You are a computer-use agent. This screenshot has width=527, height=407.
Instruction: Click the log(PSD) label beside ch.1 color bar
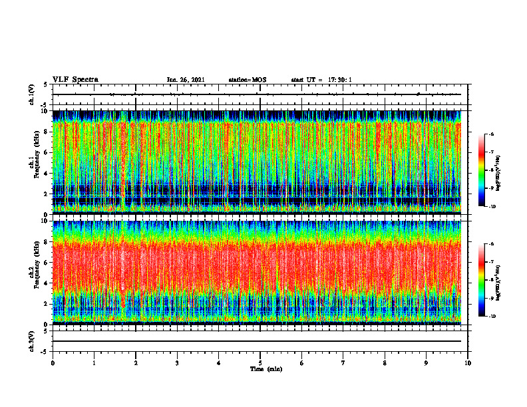point(498,174)
